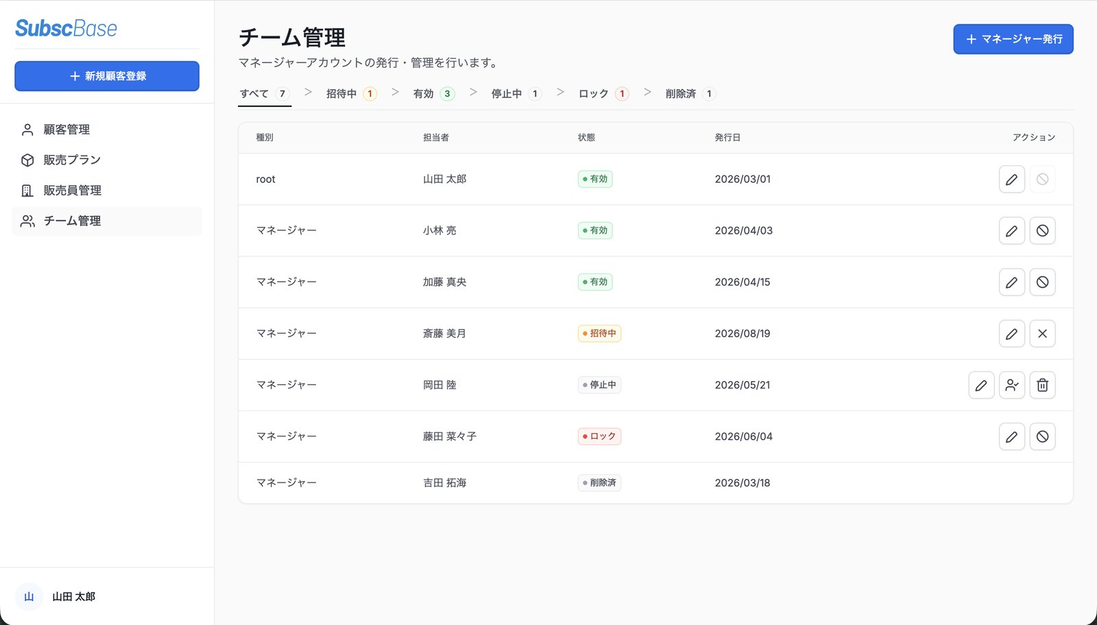Edit the locked manager 藤田 菜々子
The width and height of the screenshot is (1097, 625).
tap(1011, 437)
